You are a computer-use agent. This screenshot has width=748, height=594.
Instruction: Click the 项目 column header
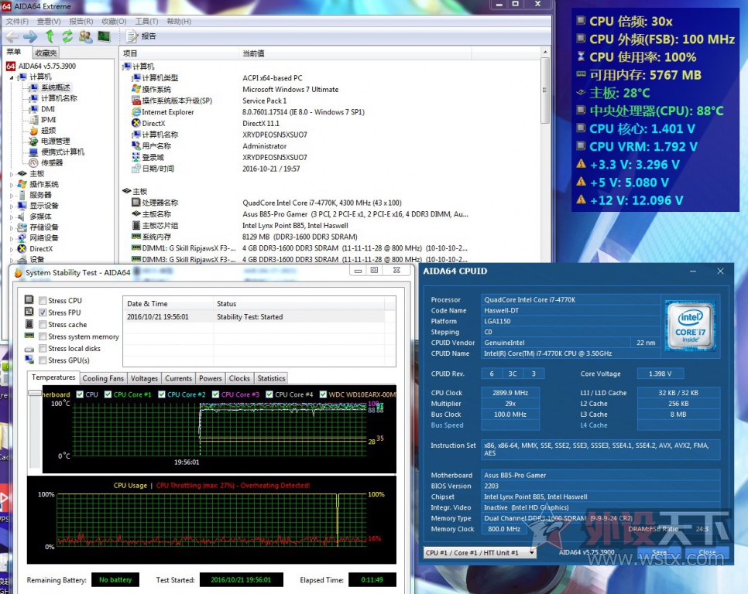click(179, 53)
